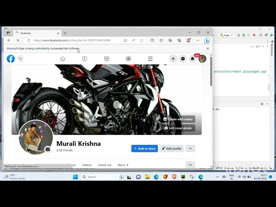Open Facebook Marketplace icon
This screenshot has width=276, height=207.
click(107, 59)
